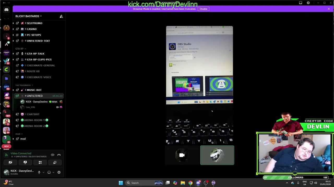Open server with red badge 159

click(6, 113)
